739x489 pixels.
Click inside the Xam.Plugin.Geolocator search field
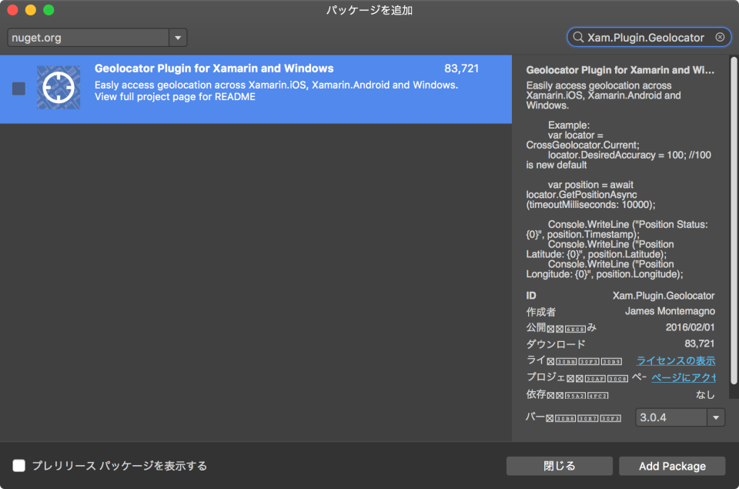(650, 36)
